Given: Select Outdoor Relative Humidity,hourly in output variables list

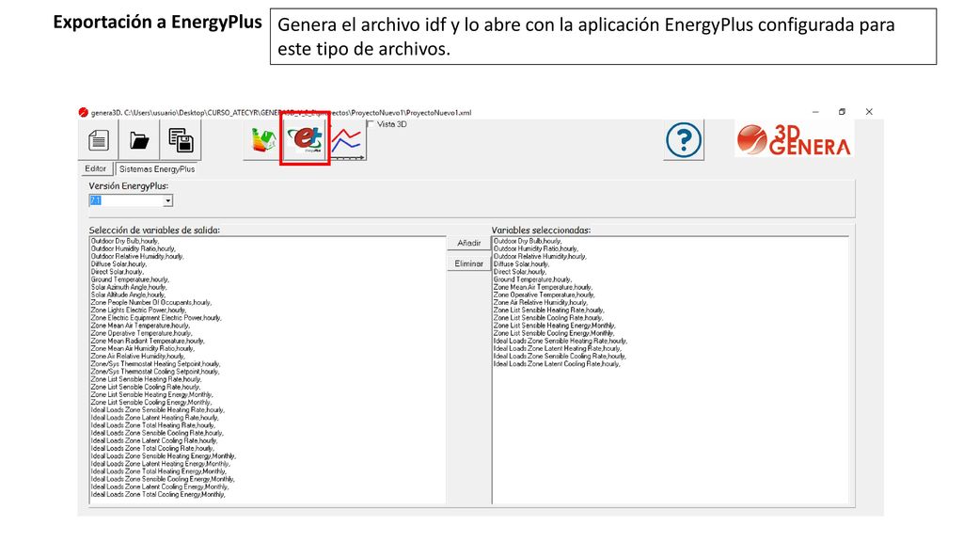Looking at the screenshot, I should point(137,256).
